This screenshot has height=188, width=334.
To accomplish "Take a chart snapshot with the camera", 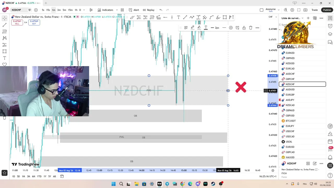I will click(x=305, y=10).
